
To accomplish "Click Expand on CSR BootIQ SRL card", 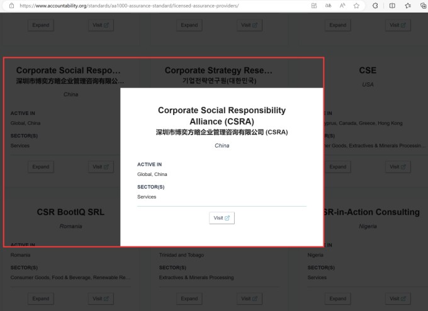I will tap(41, 298).
